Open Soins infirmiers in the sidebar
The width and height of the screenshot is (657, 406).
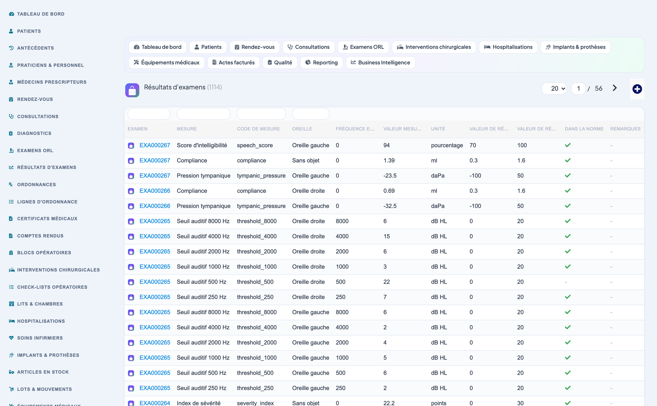click(36, 338)
